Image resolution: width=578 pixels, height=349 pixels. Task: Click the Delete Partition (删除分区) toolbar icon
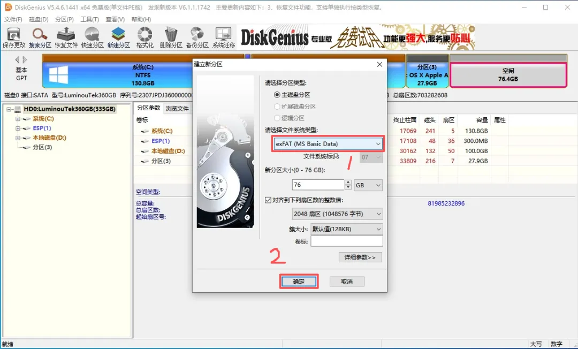pos(171,37)
